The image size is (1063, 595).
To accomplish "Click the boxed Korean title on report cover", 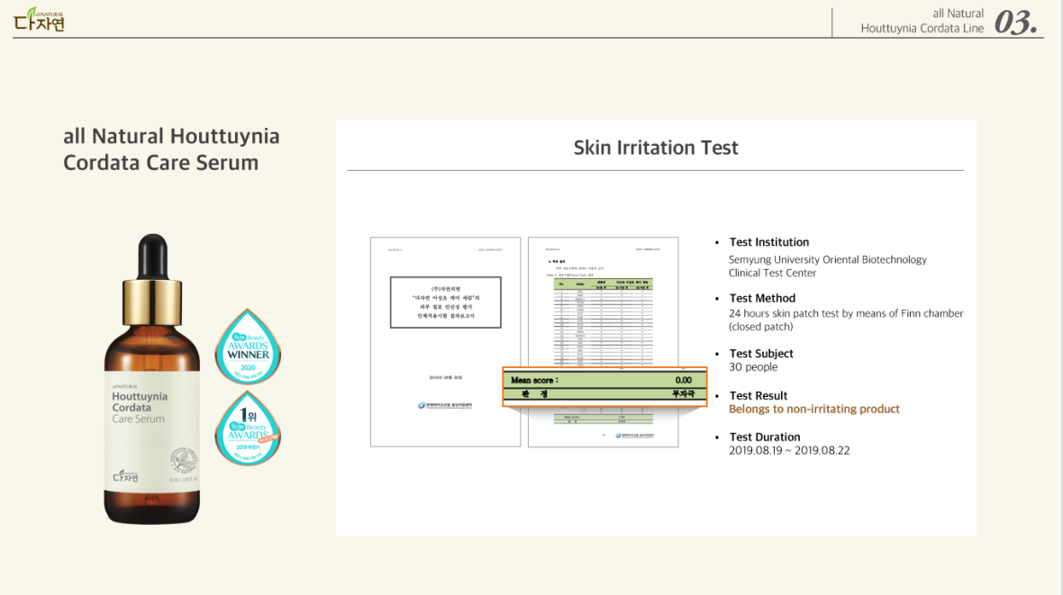I will [445, 302].
